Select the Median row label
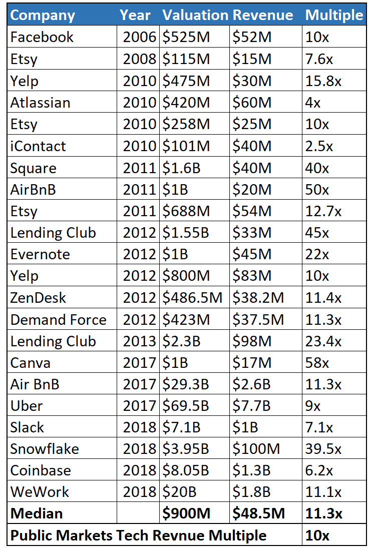The width and height of the screenshot is (371, 548). (x=37, y=513)
